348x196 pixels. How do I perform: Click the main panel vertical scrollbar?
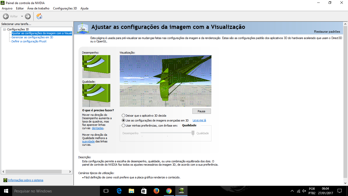(x=345, y=102)
